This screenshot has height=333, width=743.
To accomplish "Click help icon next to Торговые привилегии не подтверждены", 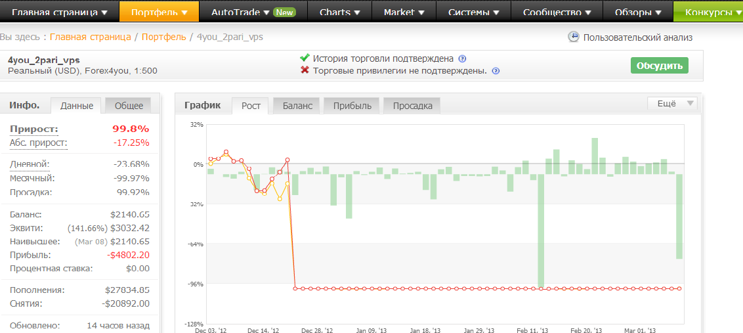I will point(496,71).
